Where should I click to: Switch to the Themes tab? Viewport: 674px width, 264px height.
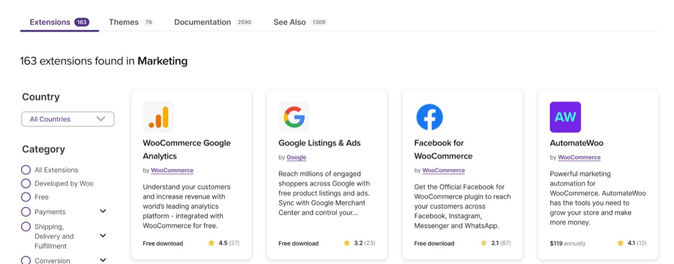pyautogui.click(x=131, y=22)
